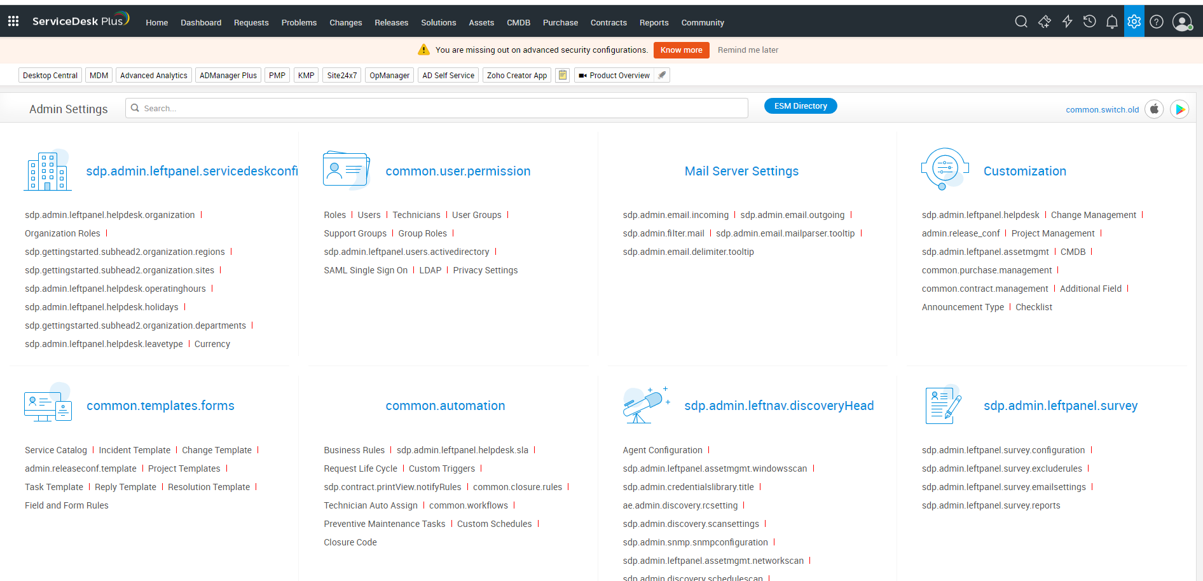Viewport: 1203px width, 581px height.
Task: Open the apps grid launcher
Action: [13, 22]
